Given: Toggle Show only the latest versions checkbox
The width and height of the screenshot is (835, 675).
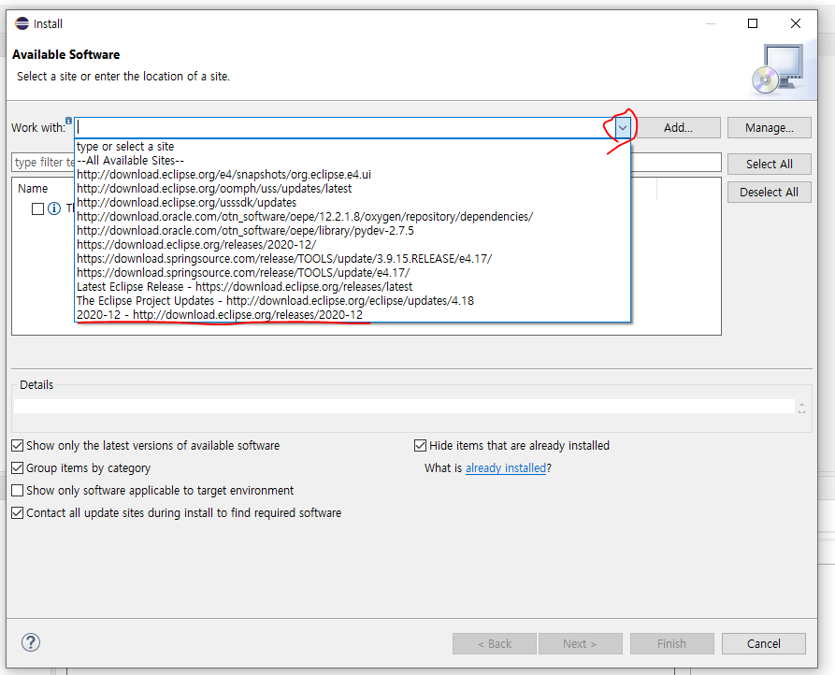Looking at the screenshot, I should (18, 446).
